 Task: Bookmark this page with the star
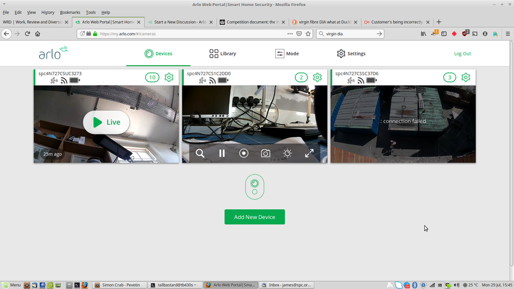pos(308,34)
